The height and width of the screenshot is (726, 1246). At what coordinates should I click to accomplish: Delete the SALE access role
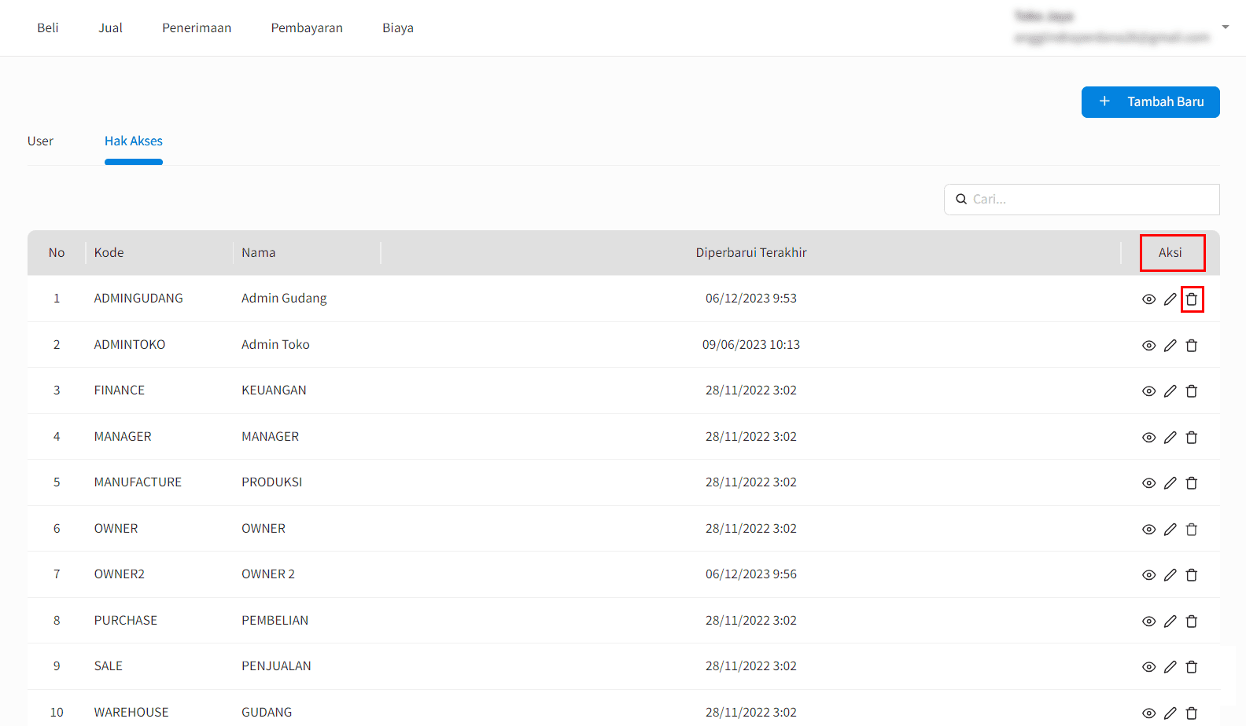(x=1192, y=667)
